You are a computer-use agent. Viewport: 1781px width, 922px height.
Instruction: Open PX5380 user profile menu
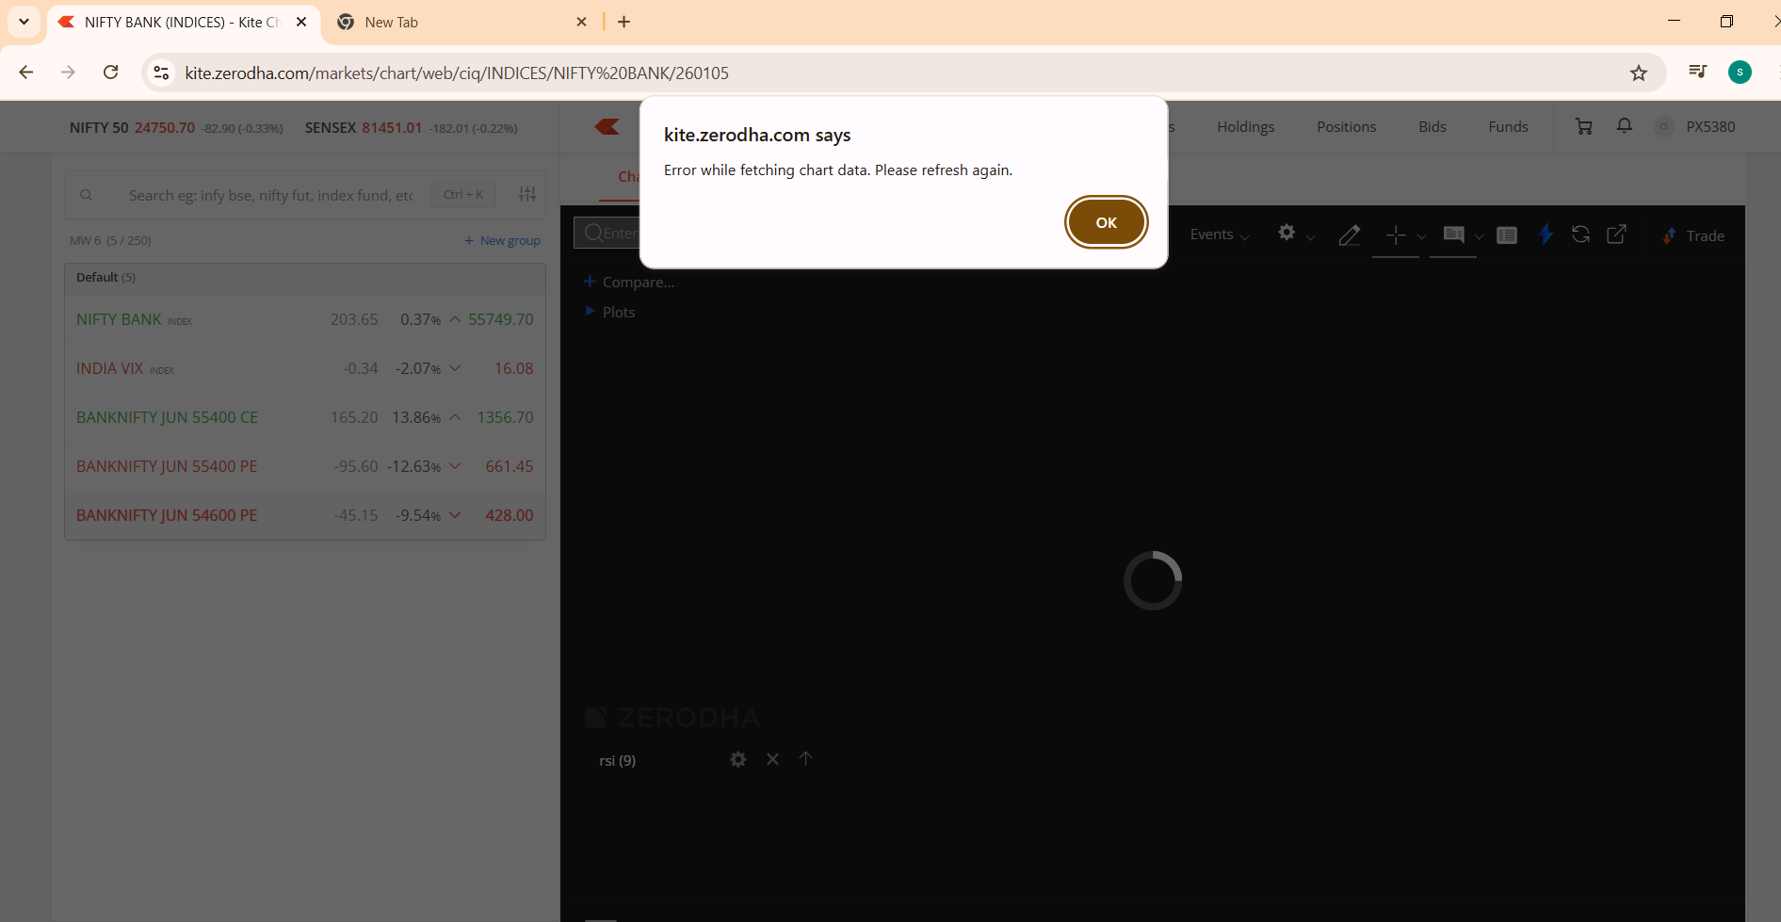[1695, 127]
